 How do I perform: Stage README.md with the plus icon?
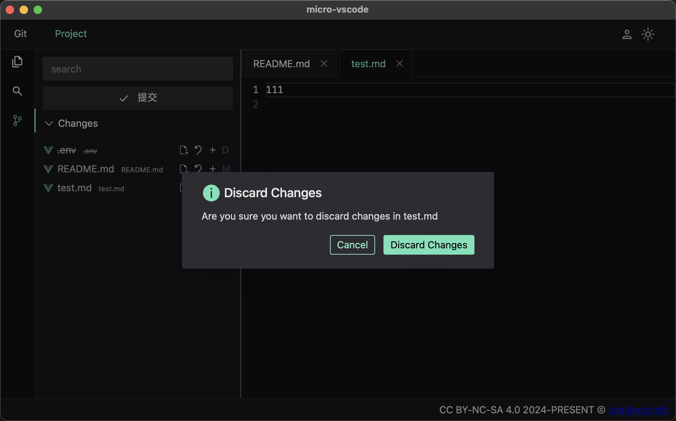[x=212, y=168]
